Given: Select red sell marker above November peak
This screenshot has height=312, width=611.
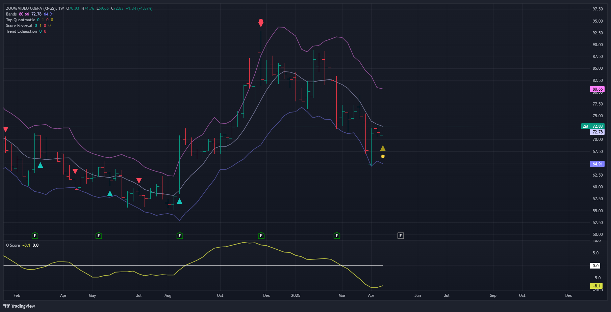Looking at the screenshot, I should [261, 23].
